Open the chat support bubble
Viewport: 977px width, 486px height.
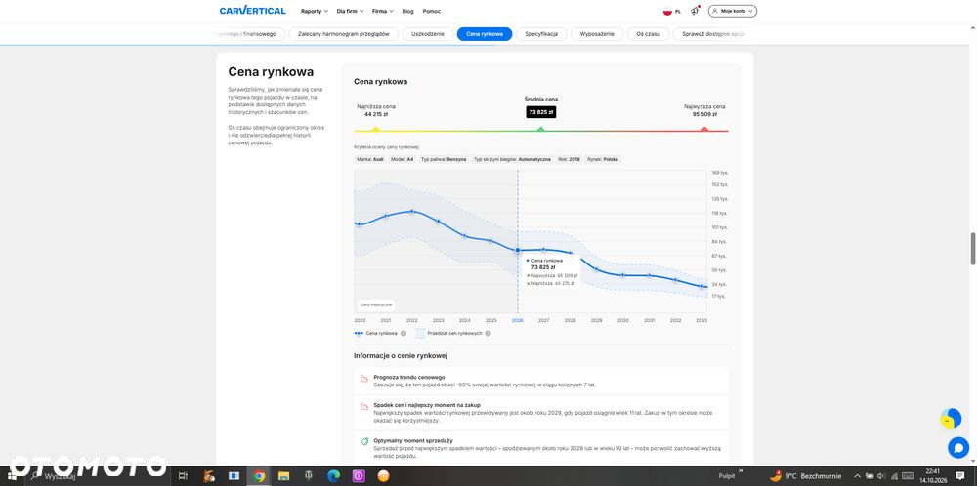point(958,447)
